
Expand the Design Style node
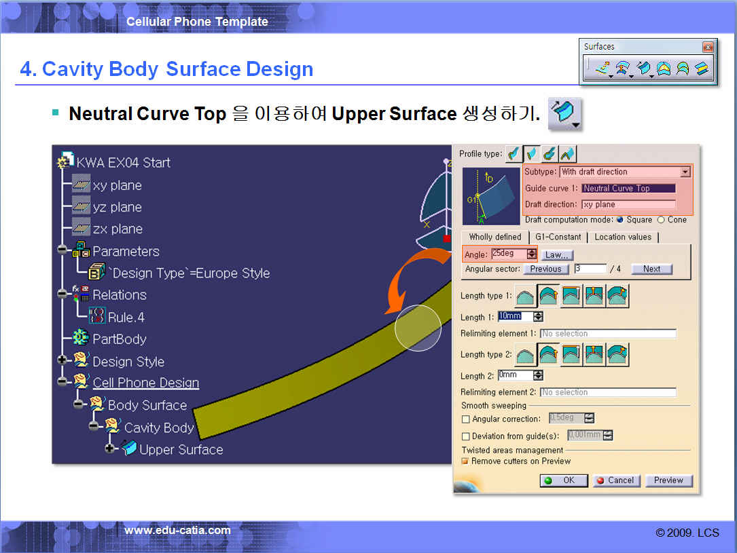pyautogui.click(x=62, y=360)
